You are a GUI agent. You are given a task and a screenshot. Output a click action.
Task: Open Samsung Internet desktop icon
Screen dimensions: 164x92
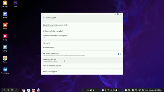pyautogui.click(x=5, y=15)
